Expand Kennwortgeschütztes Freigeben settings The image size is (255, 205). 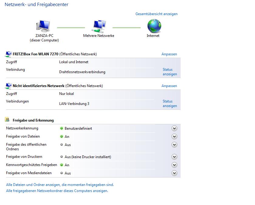(174, 165)
